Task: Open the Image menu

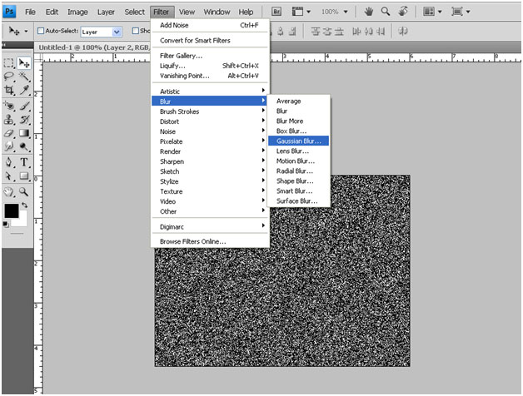Action: click(x=77, y=12)
